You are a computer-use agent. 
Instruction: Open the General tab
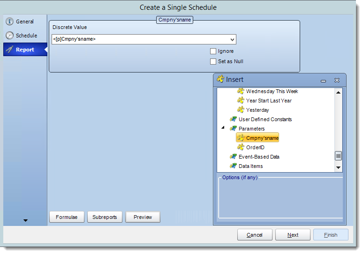tap(25, 22)
